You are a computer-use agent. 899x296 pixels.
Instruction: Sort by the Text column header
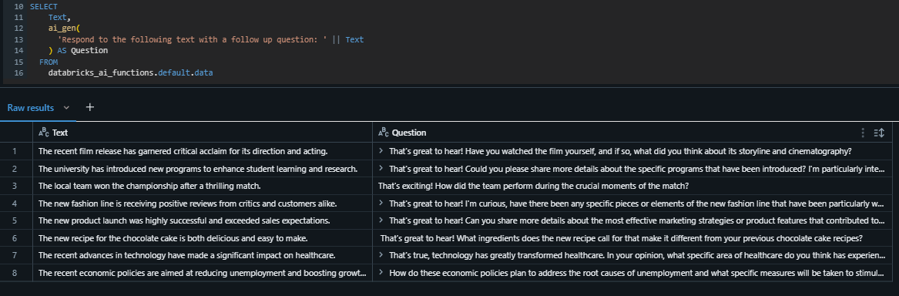click(x=59, y=133)
